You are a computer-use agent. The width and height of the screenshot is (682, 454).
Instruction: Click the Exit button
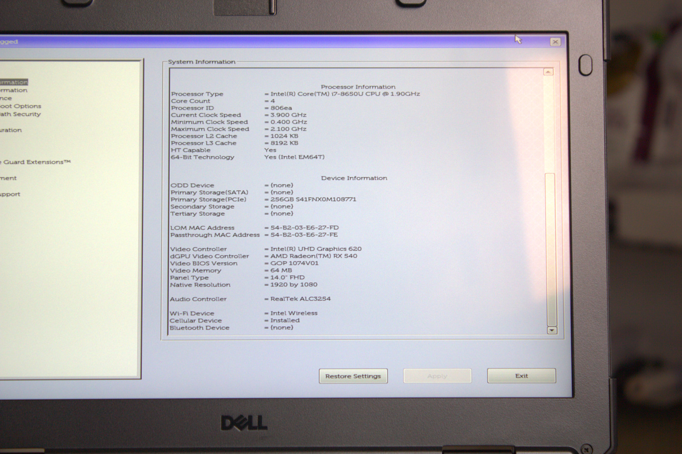click(521, 376)
